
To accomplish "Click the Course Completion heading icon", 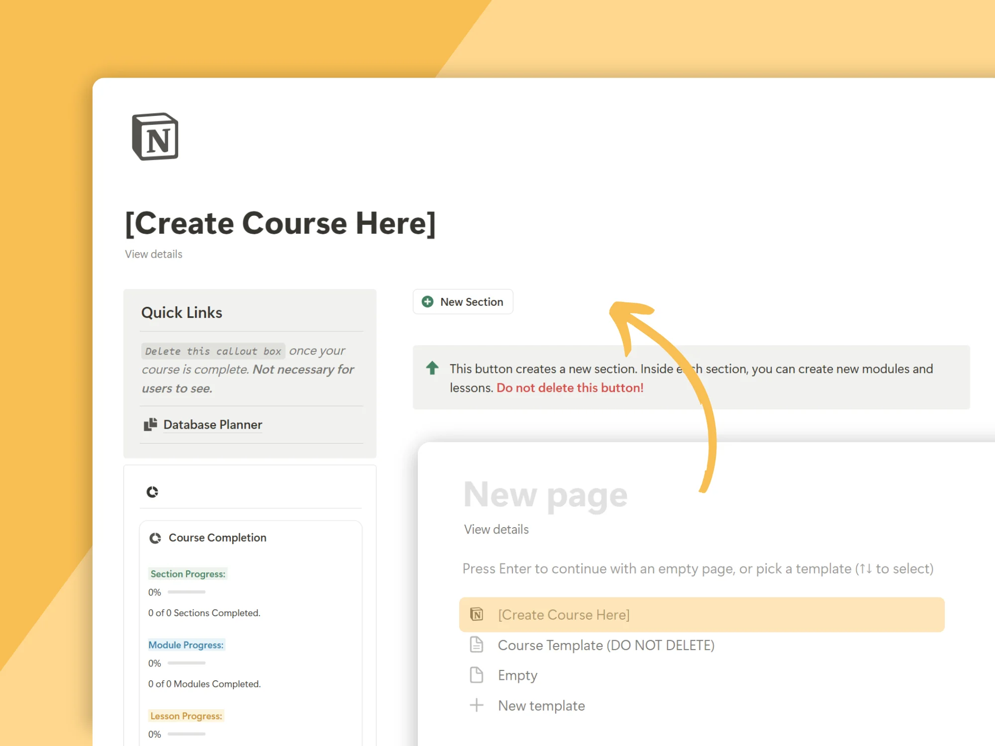I will [155, 538].
